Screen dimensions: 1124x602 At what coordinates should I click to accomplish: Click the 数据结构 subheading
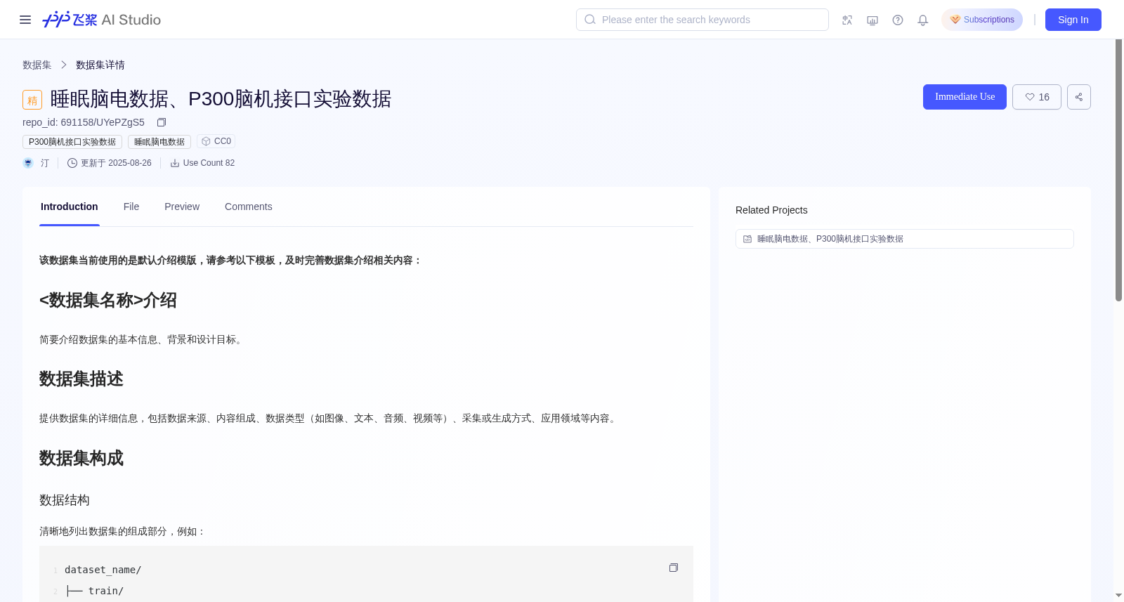tap(65, 500)
